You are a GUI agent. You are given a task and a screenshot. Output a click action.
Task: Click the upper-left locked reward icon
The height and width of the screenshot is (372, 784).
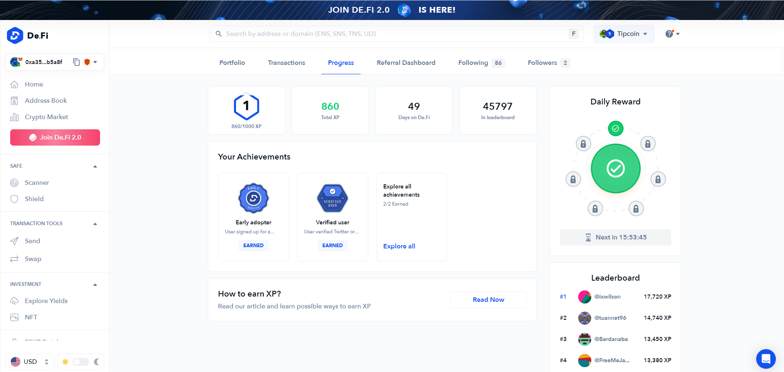click(583, 144)
